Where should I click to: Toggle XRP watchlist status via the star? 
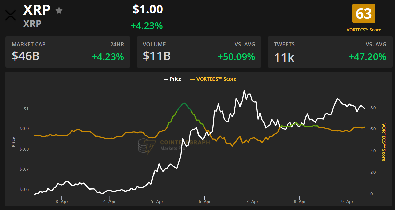point(59,11)
